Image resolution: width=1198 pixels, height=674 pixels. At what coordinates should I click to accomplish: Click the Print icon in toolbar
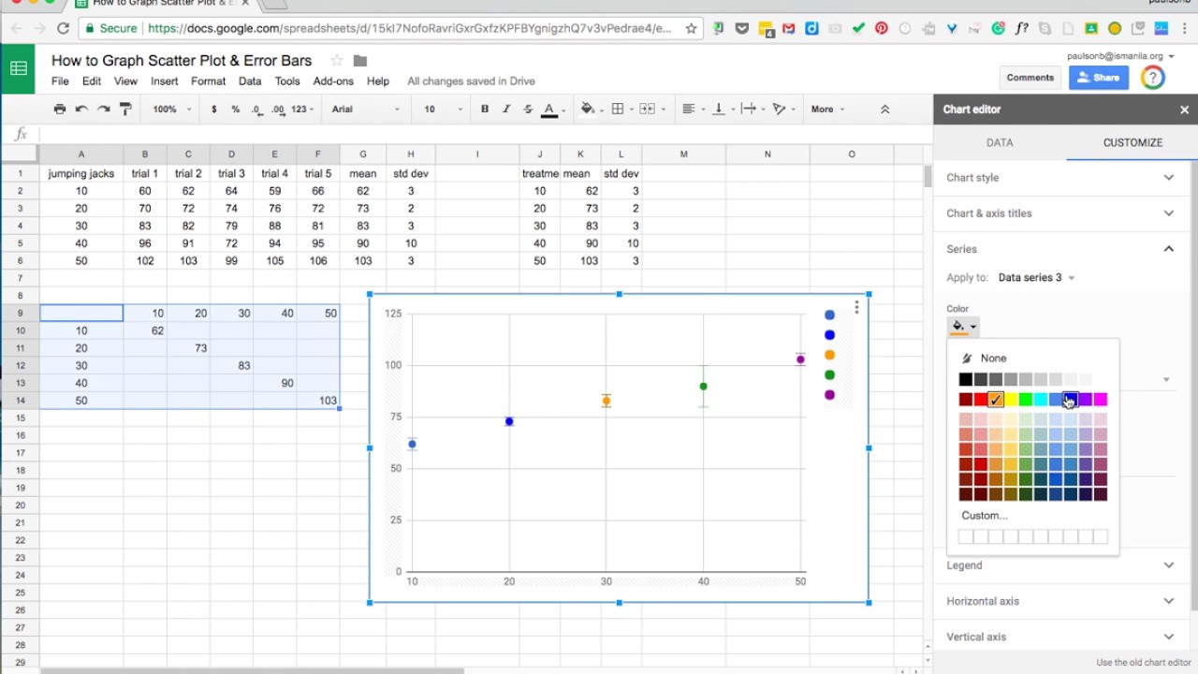pyautogui.click(x=60, y=110)
